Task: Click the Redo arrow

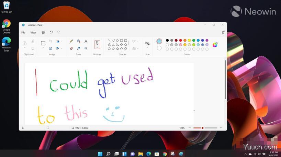Action: tap(59, 32)
